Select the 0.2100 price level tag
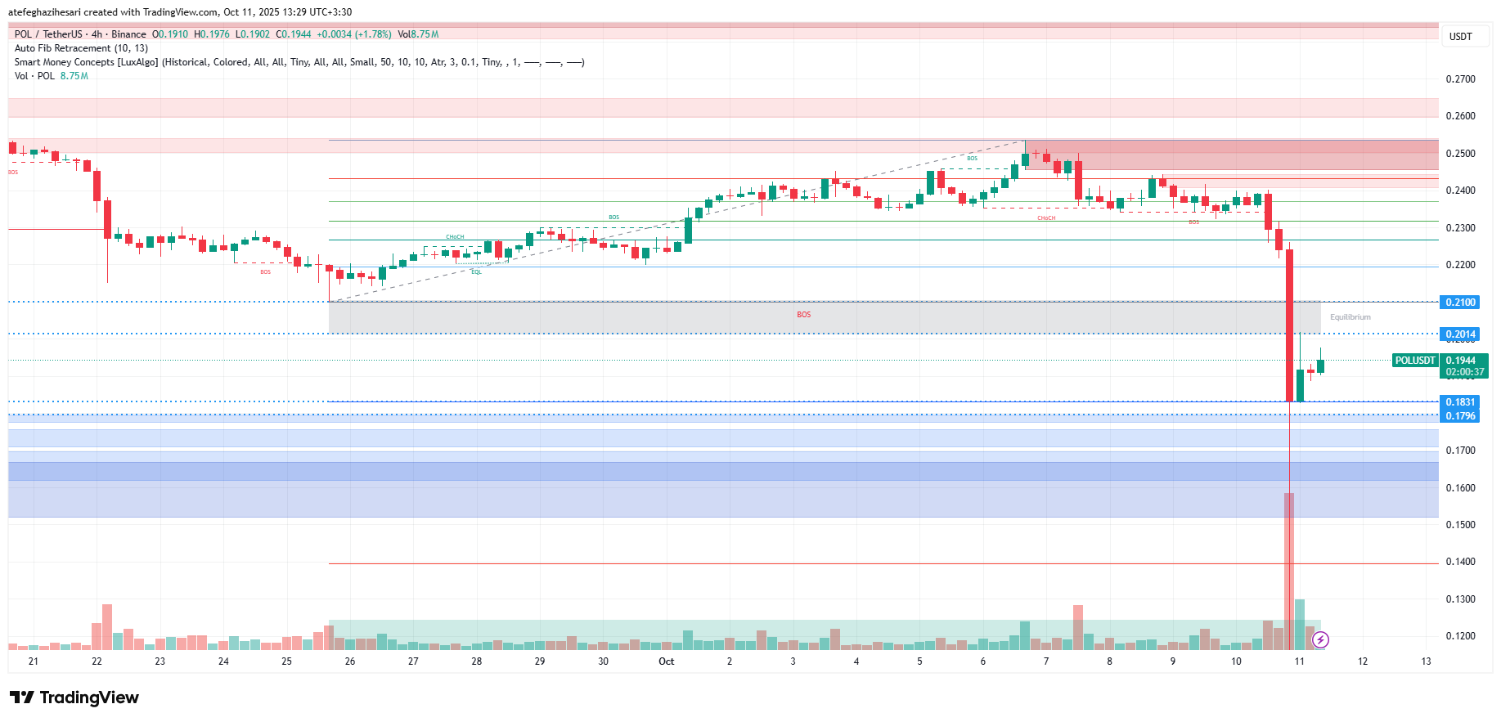Image resolution: width=1501 pixels, height=722 pixels. point(1460,303)
